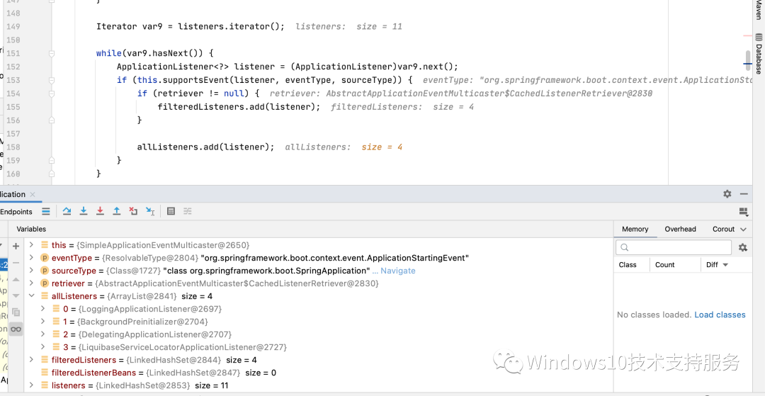765x396 pixels.
Task: Switch to the Memory tab
Action: (x=635, y=230)
